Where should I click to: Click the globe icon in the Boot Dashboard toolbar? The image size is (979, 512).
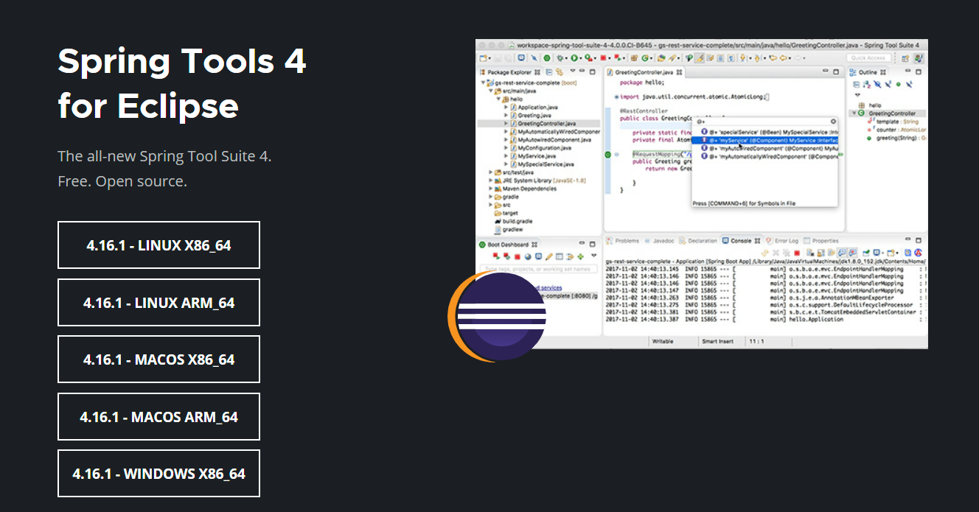(528, 256)
